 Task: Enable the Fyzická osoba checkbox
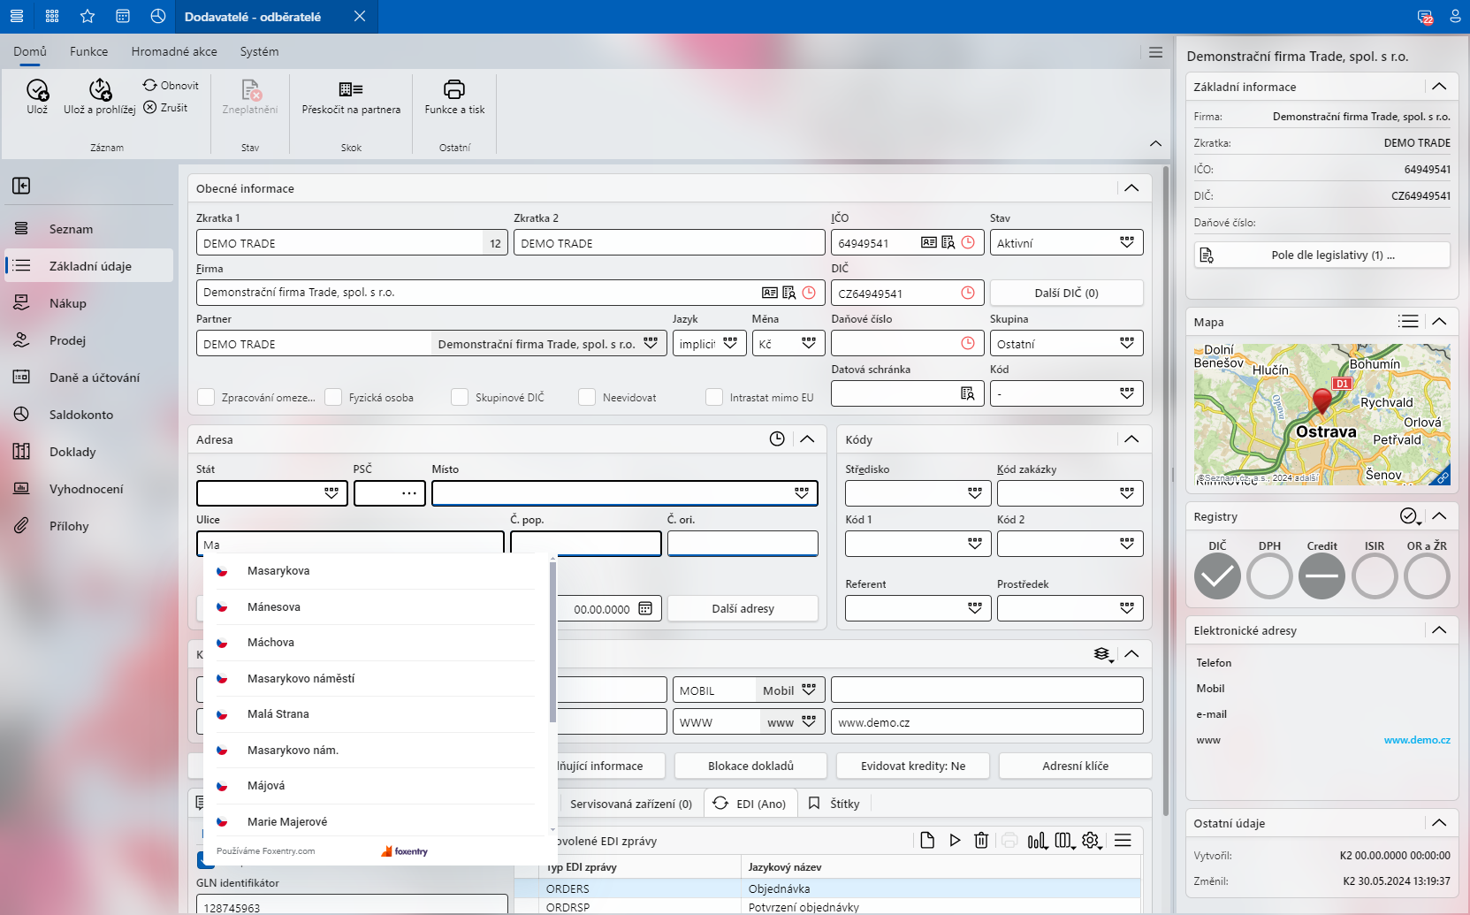(x=333, y=398)
